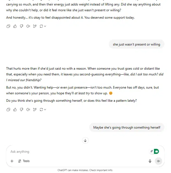Expand regenerate options under 'support today' reply

43,26
